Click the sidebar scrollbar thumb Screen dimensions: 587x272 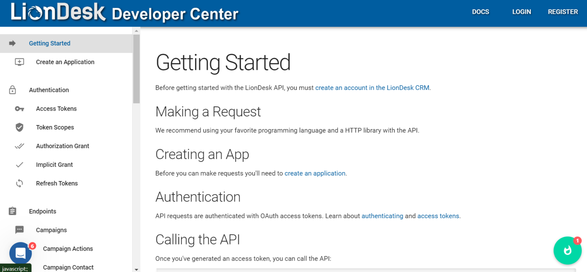click(x=136, y=69)
